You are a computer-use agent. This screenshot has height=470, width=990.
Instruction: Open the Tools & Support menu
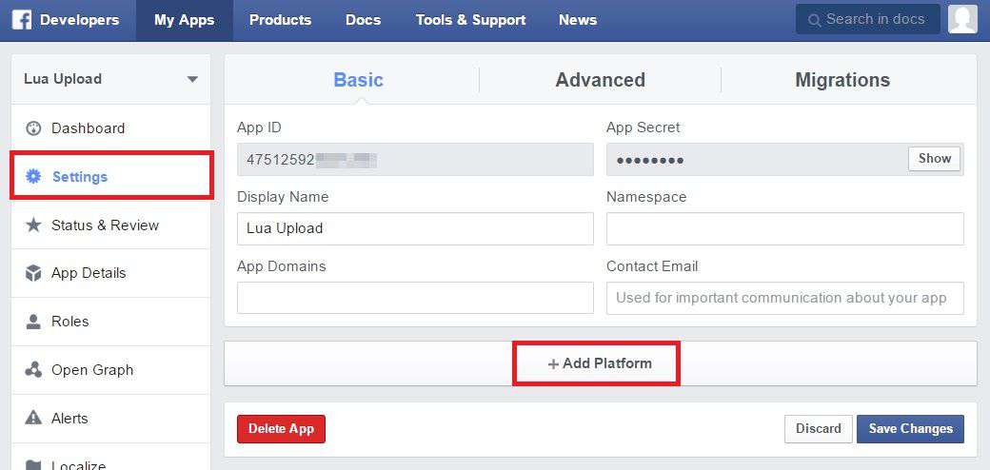(470, 20)
